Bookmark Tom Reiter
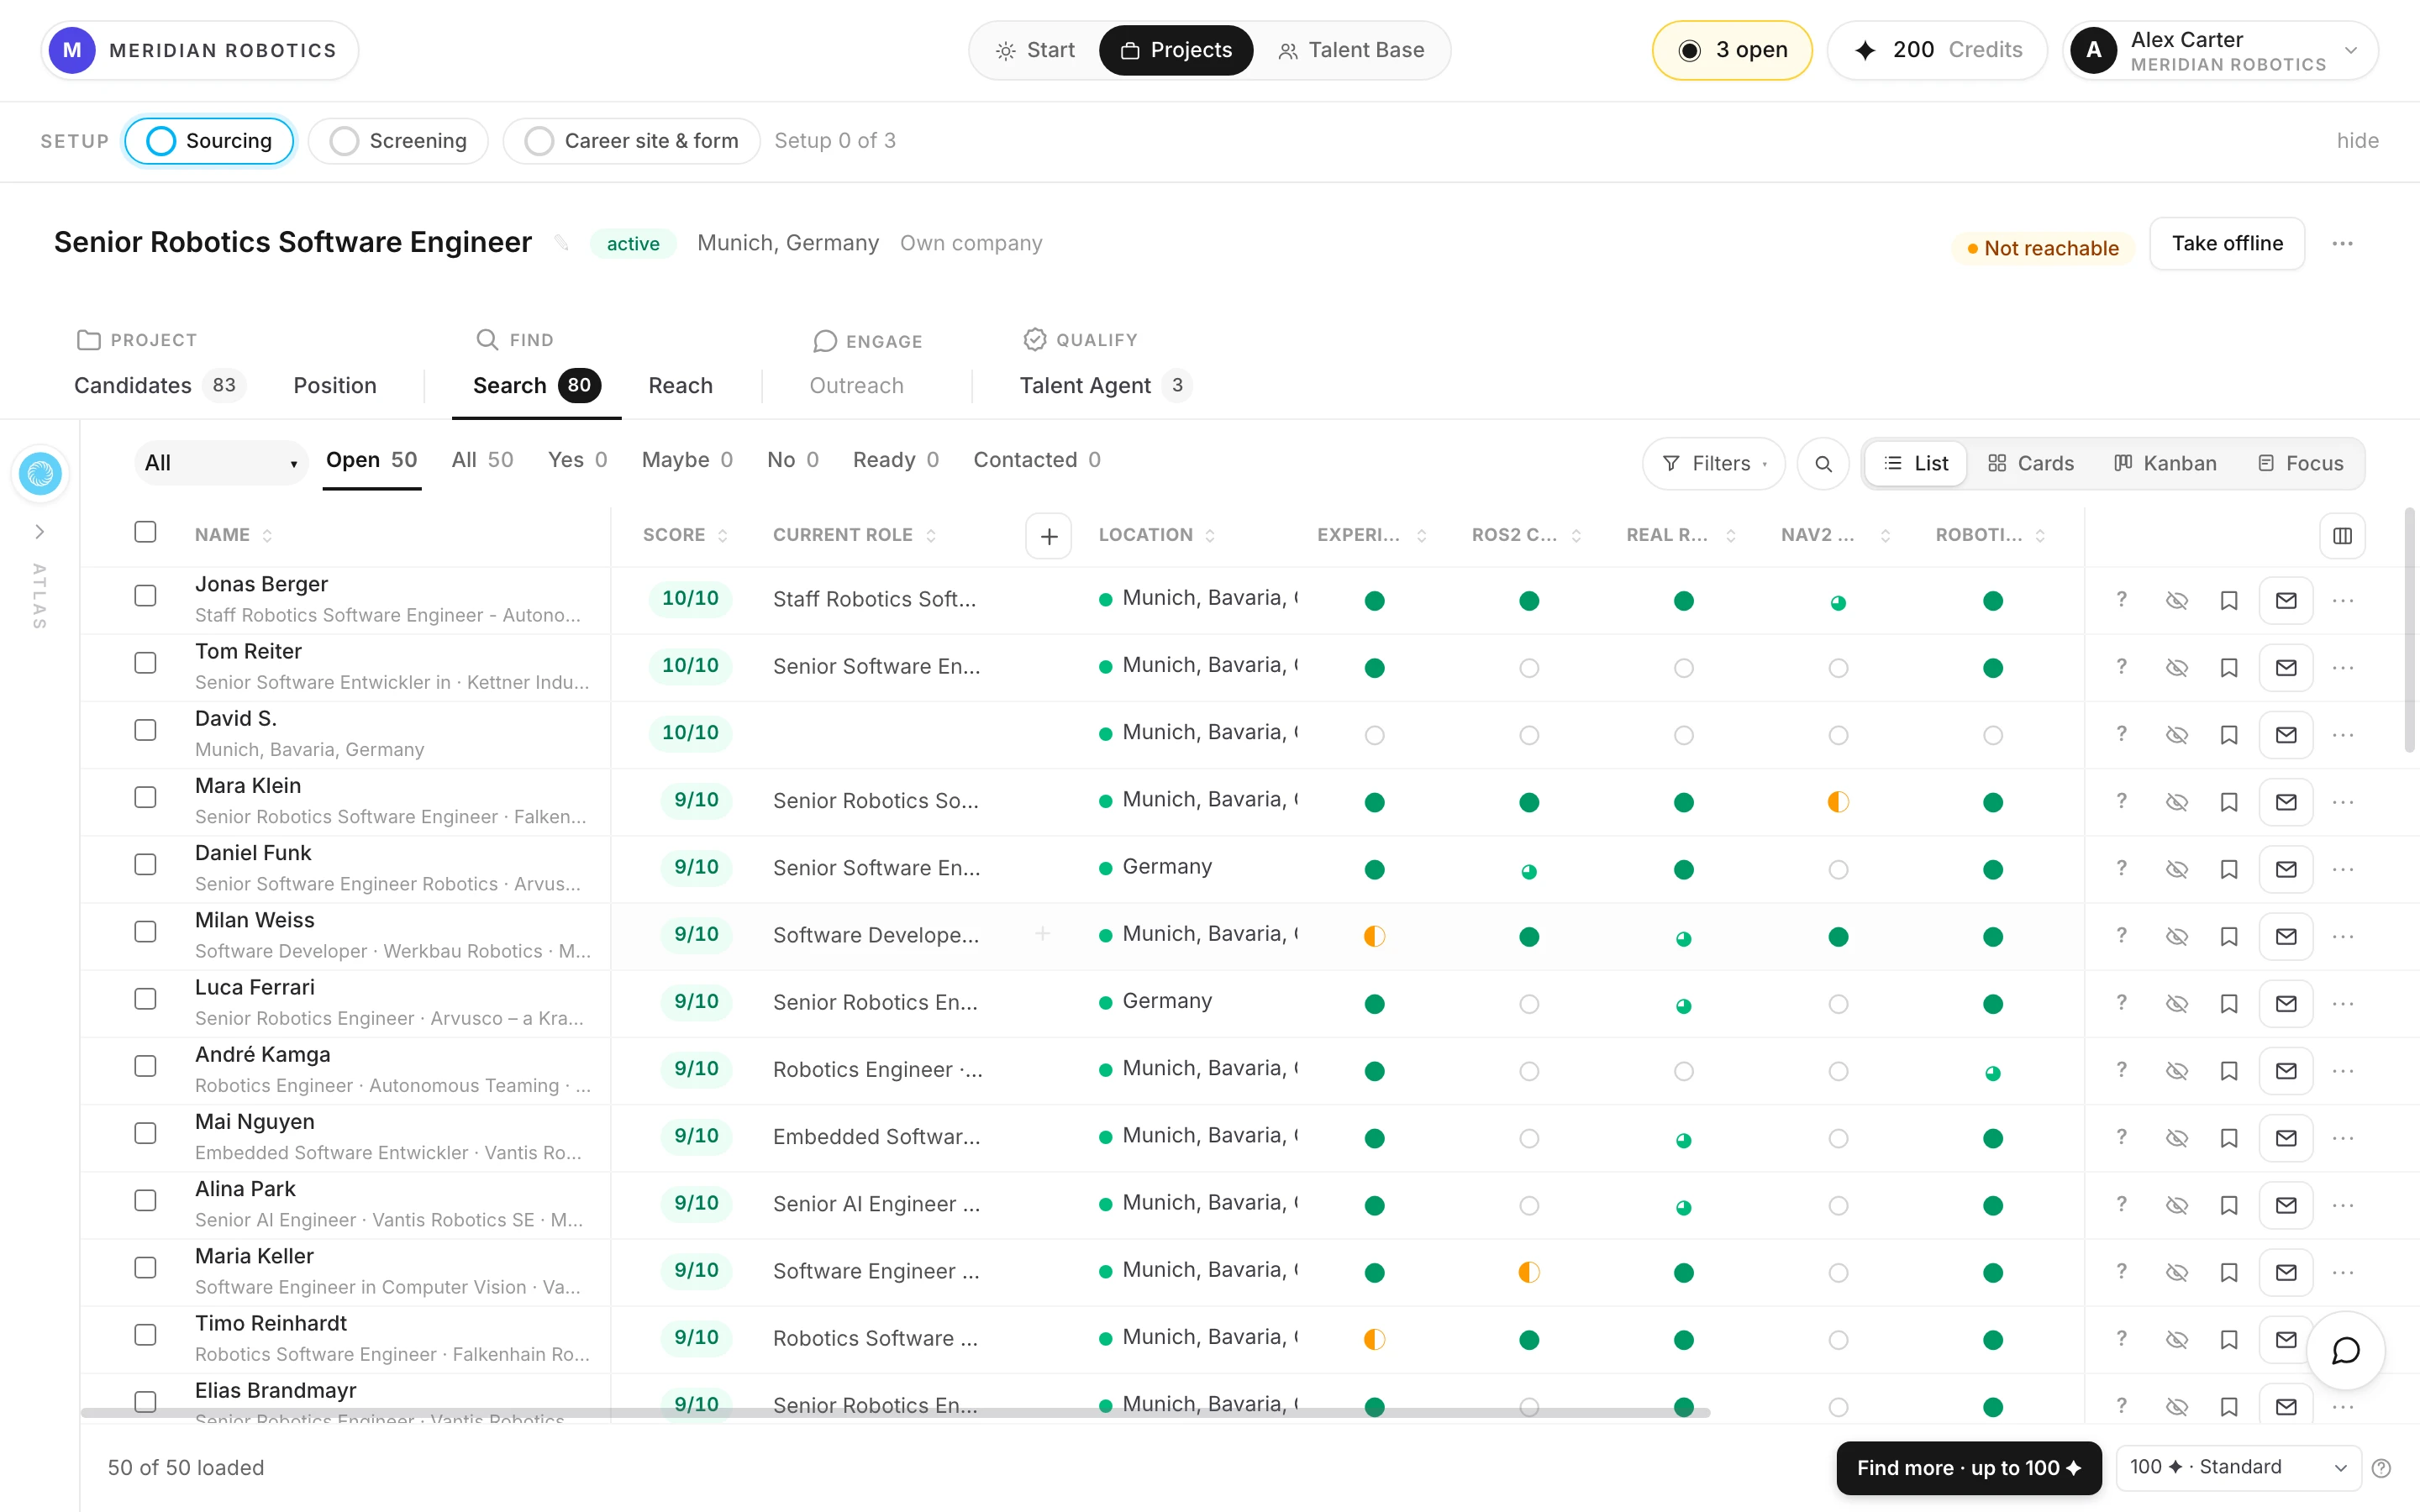The height and width of the screenshot is (1512, 2420). [x=2229, y=668]
